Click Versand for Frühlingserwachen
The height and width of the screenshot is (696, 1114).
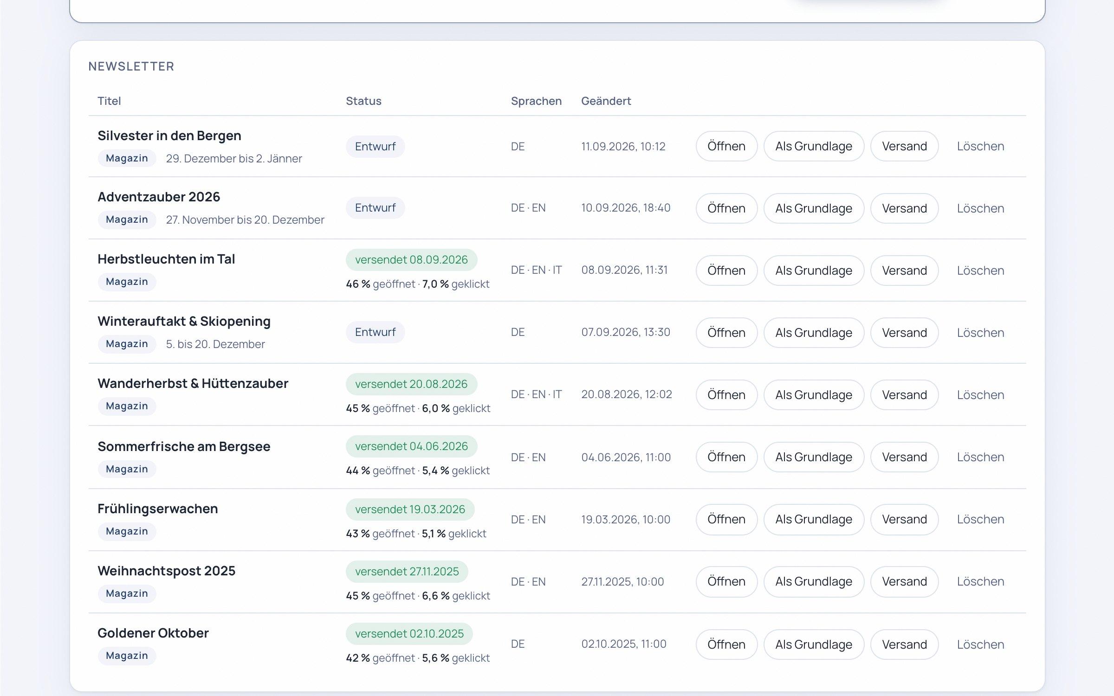(x=904, y=519)
